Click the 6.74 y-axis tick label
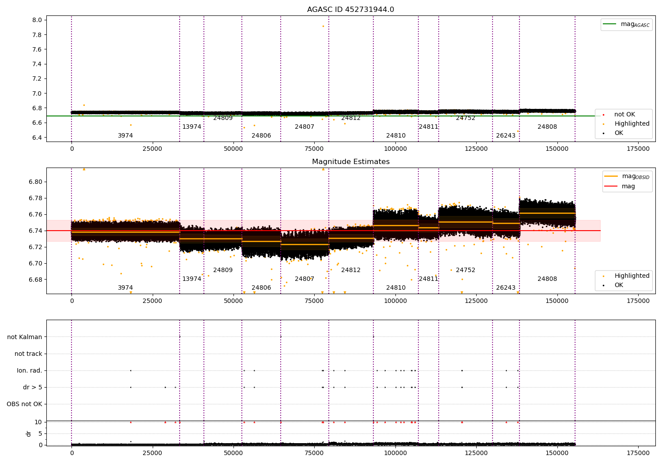This screenshot has height=463, width=662. coord(35,231)
